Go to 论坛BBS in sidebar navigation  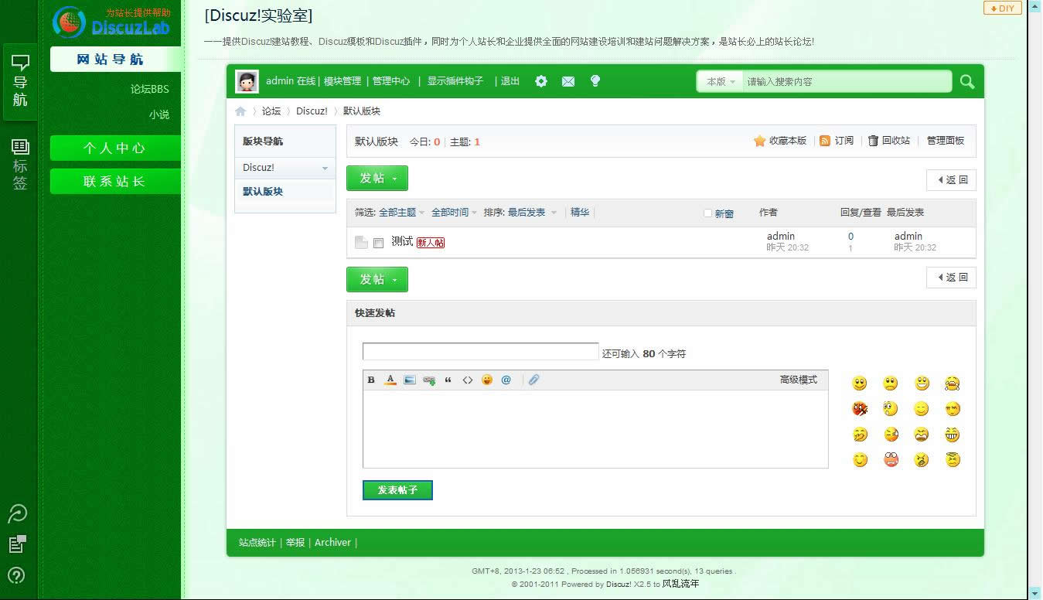pos(149,89)
